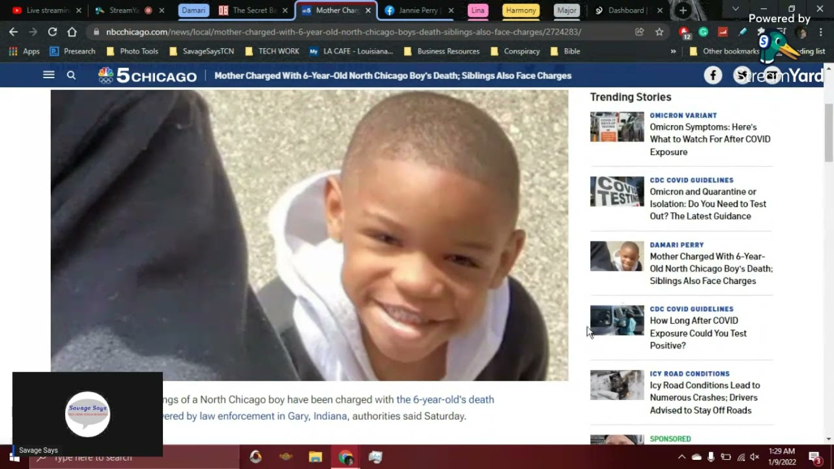Close the Live streaming YouTube tab
Viewport: 834px width, 469px height.
click(78, 10)
